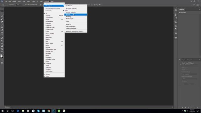201x113 pixels.
Task: Enable the Auto-Select checkbox
Action: coord(8,5)
